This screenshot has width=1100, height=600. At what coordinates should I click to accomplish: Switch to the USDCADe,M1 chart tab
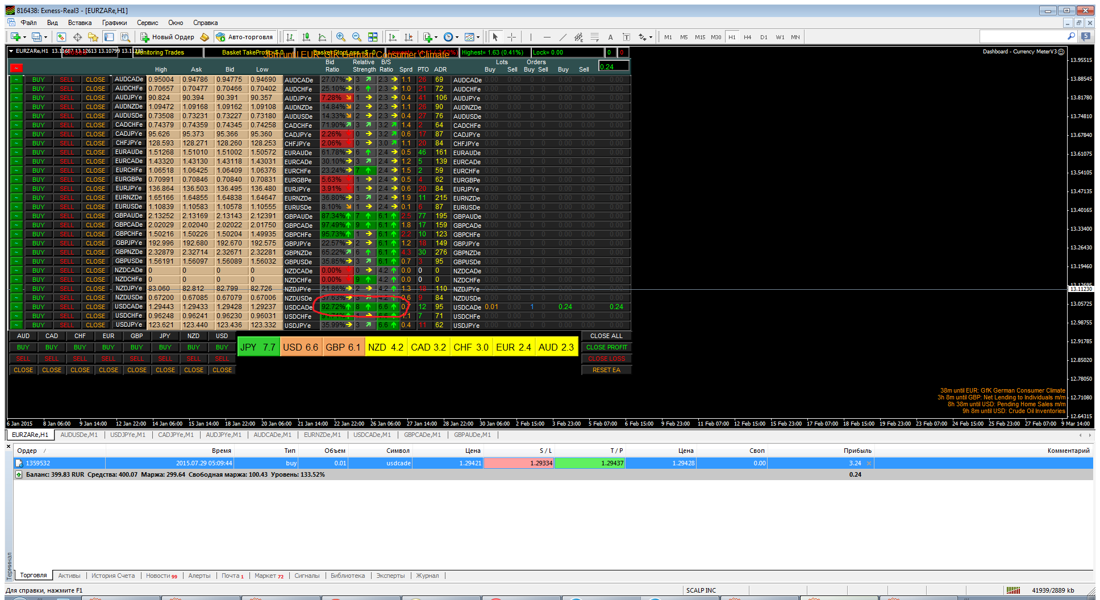(372, 435)
